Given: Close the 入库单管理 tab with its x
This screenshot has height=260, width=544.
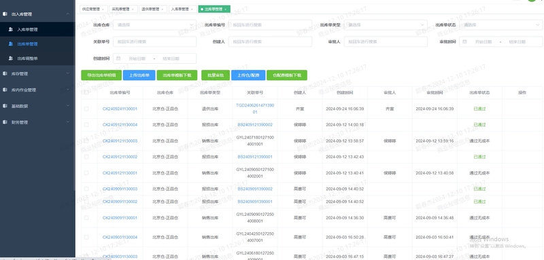Looking at the screenshot, I should point(192,10).
